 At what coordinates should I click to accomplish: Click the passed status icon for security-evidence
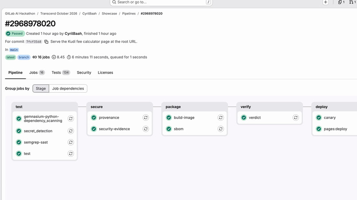pos(93,129)
